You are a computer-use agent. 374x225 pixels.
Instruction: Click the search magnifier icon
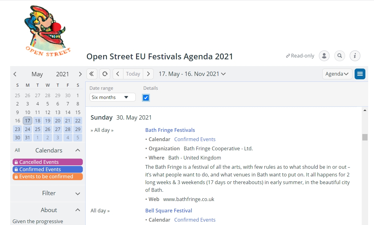340,56
